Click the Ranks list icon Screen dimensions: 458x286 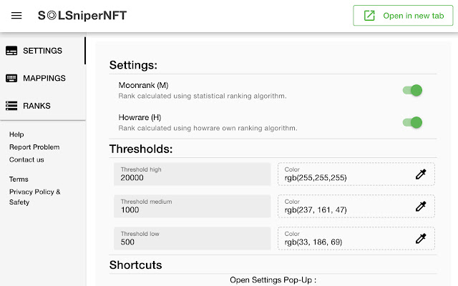click(11, 106)
